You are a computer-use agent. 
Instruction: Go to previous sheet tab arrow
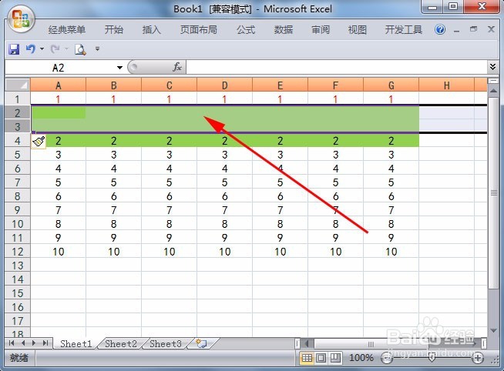[23, 343]
